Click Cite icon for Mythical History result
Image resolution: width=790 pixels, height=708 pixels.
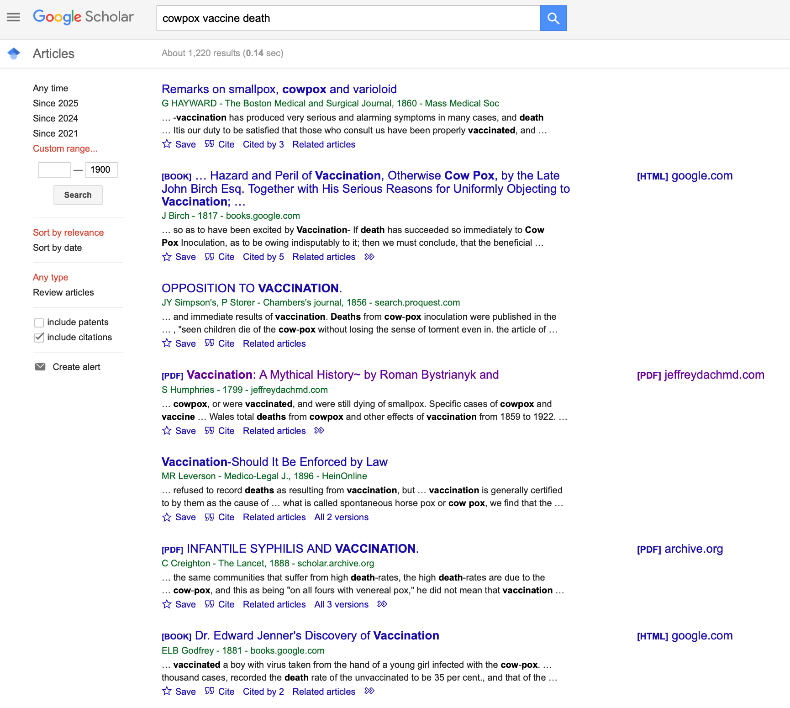210,430
